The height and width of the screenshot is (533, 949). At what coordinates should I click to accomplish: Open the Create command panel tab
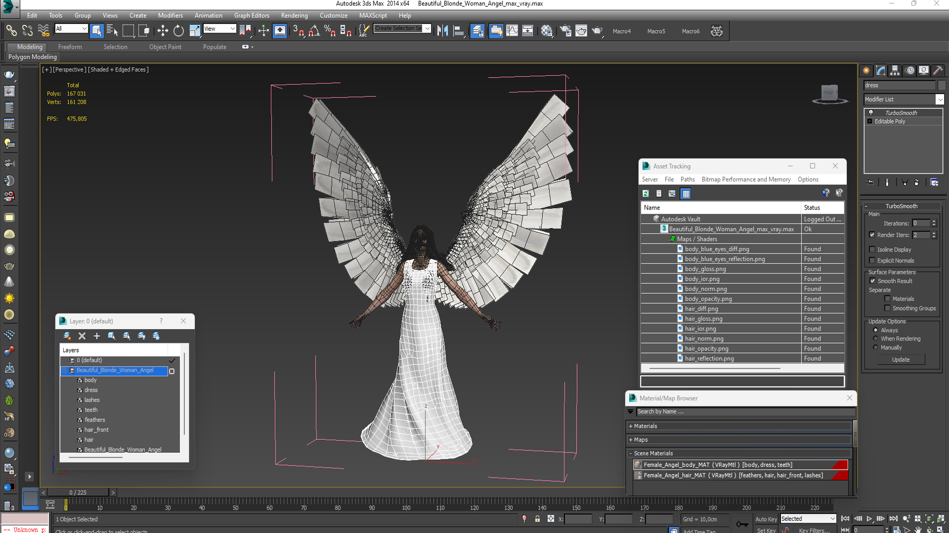pyautogui.click(x=866, y=71)
